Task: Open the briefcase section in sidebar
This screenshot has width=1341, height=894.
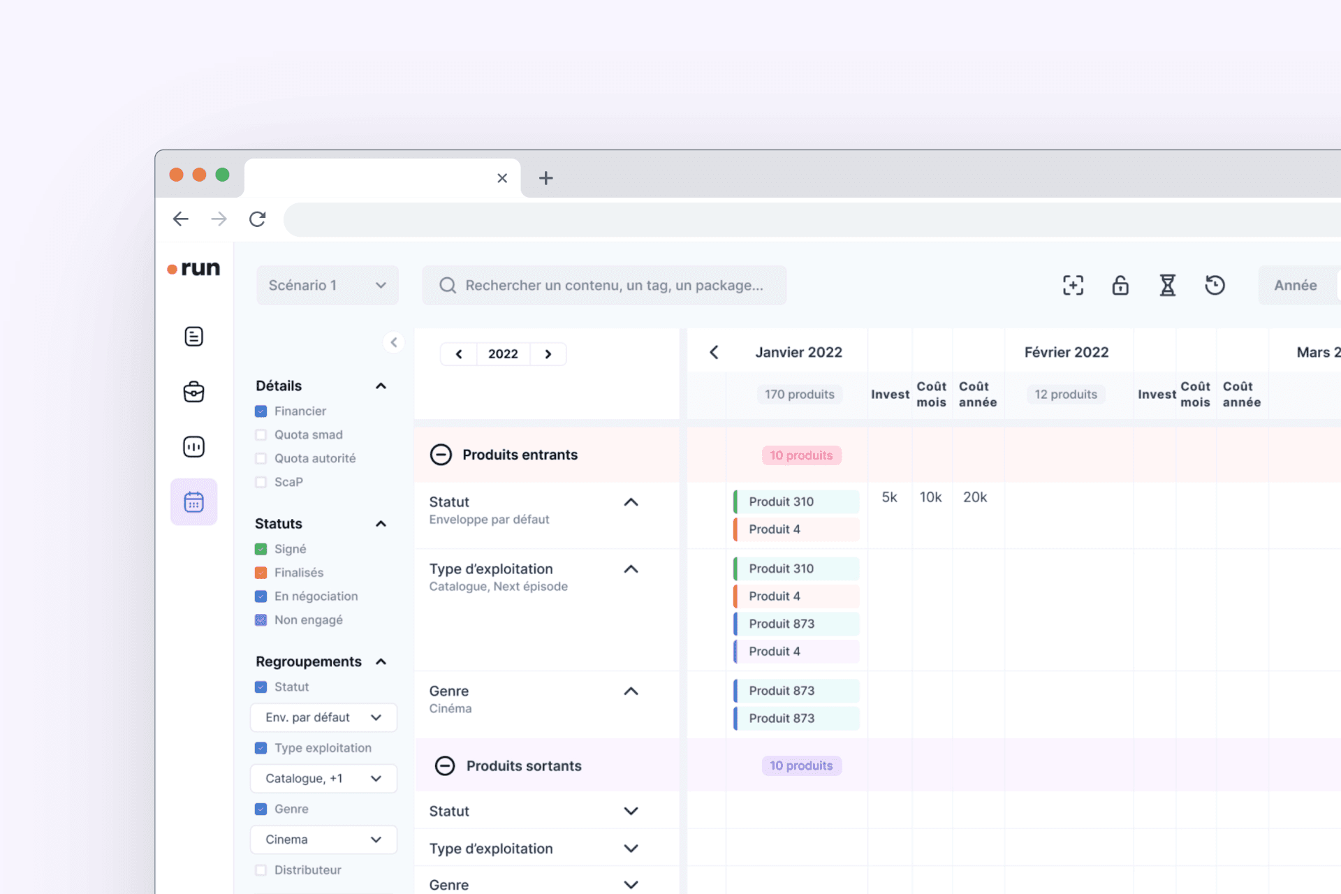Action: [193, 392]
